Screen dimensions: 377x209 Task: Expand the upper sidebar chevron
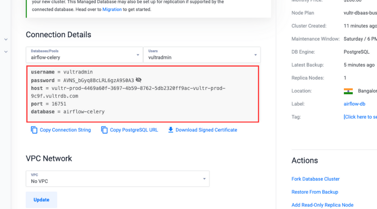[6, 39]
